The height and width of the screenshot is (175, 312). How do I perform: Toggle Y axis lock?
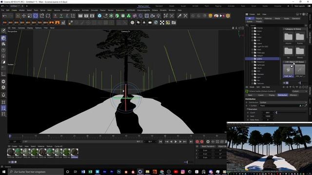[61, 16]
